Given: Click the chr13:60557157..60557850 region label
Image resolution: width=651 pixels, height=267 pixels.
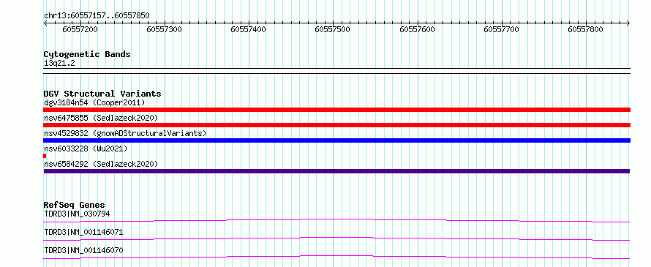Looking at the screenshot, I should pos(97,15).
